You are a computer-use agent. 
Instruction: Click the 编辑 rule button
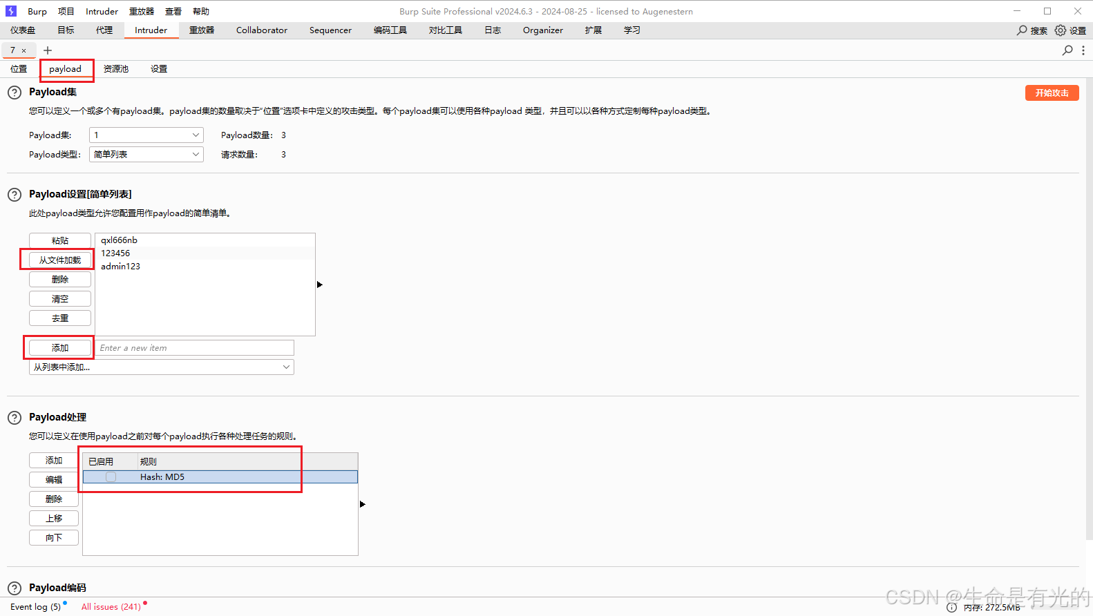(x=54, y=480)
